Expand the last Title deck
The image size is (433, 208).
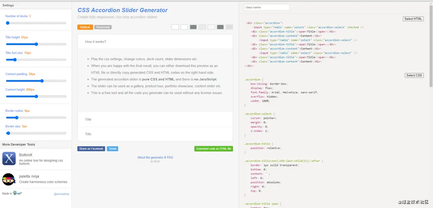click(x=155, y=134)
